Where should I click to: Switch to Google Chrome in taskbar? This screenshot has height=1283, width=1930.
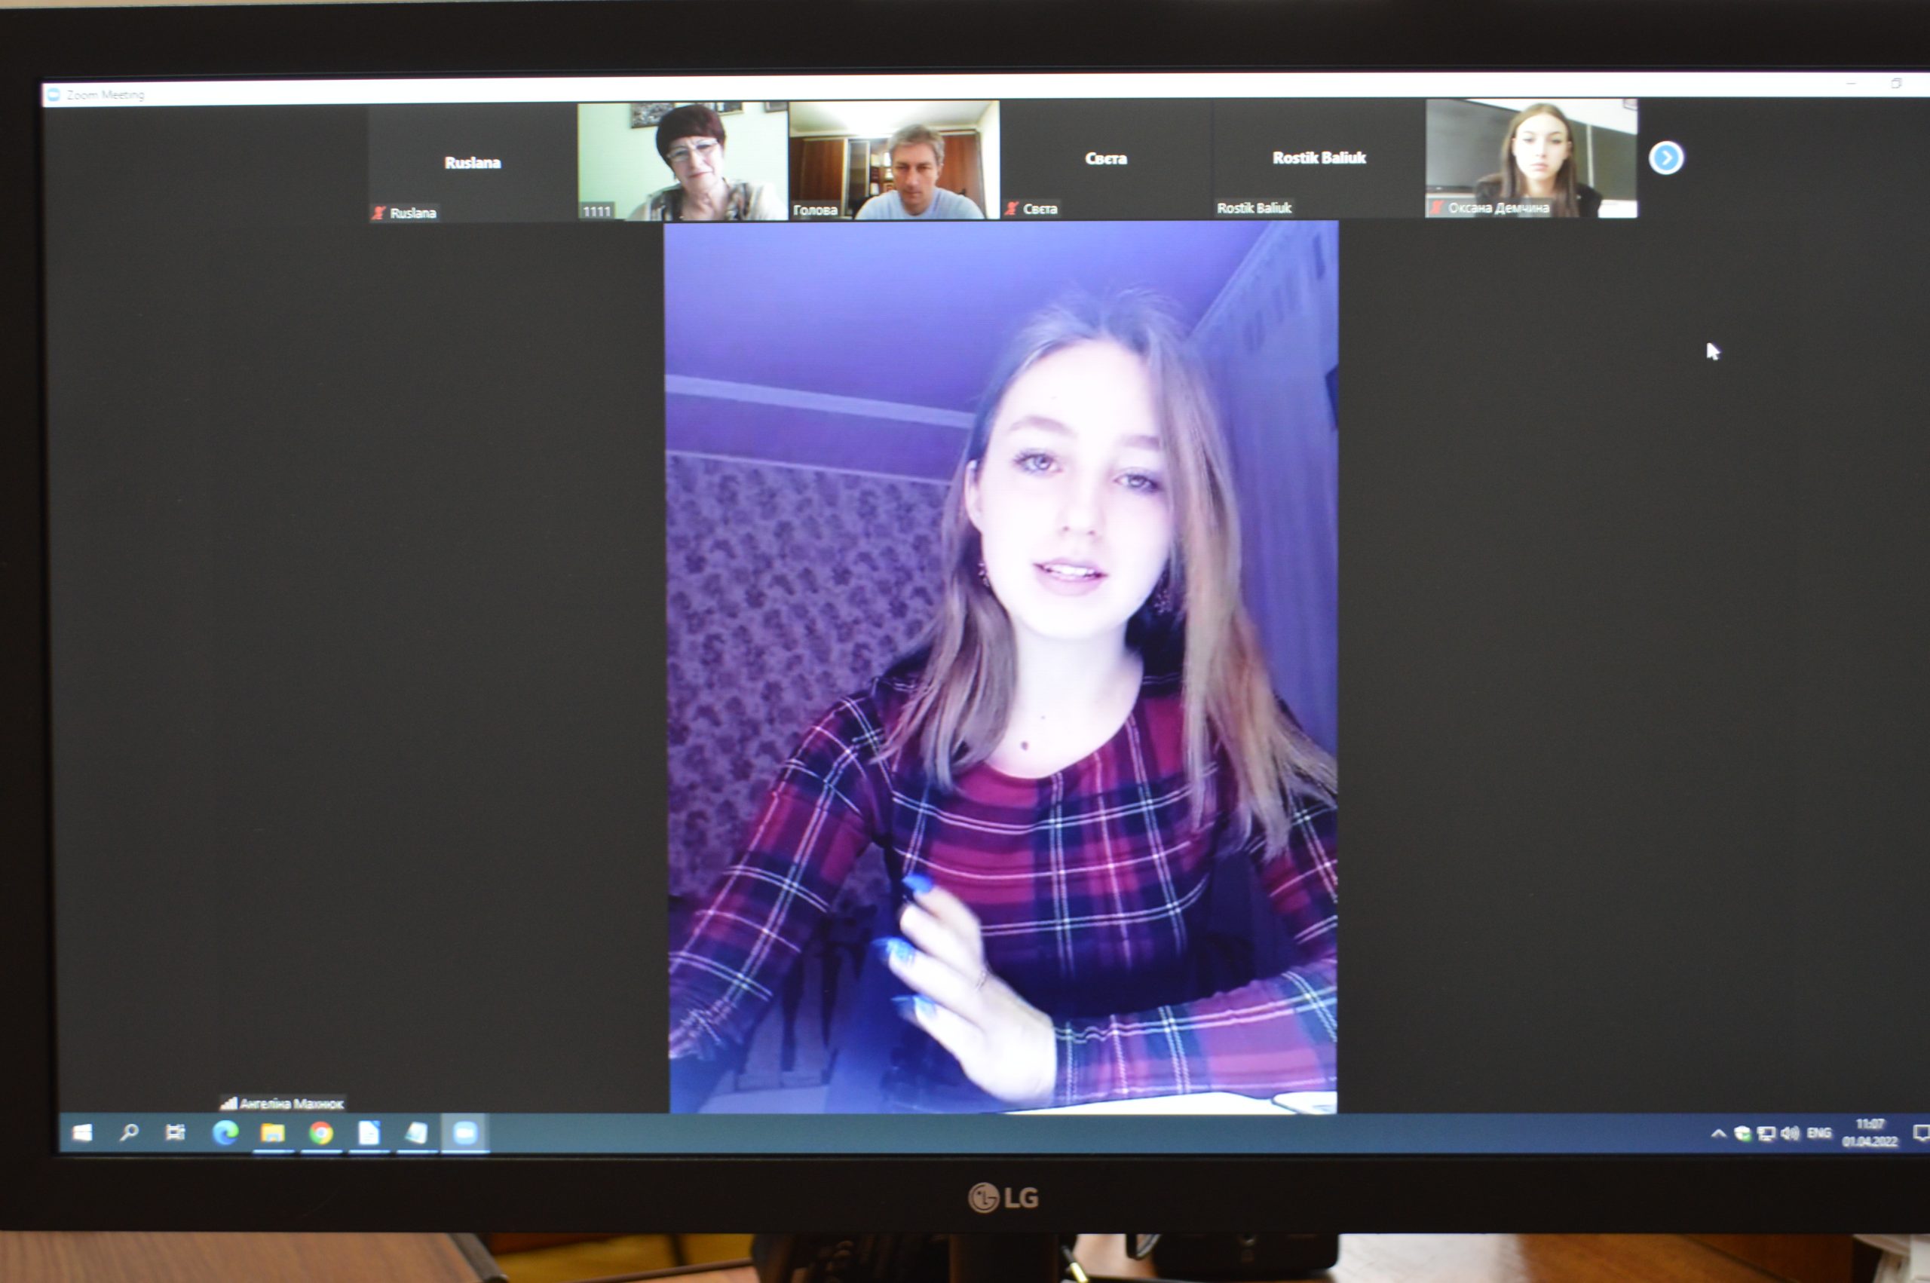click(320, 1133)
